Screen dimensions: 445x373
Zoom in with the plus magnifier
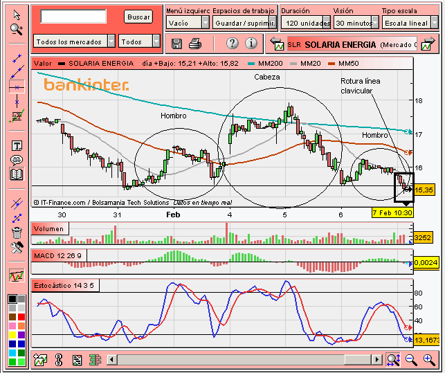(x=429, y=360)
